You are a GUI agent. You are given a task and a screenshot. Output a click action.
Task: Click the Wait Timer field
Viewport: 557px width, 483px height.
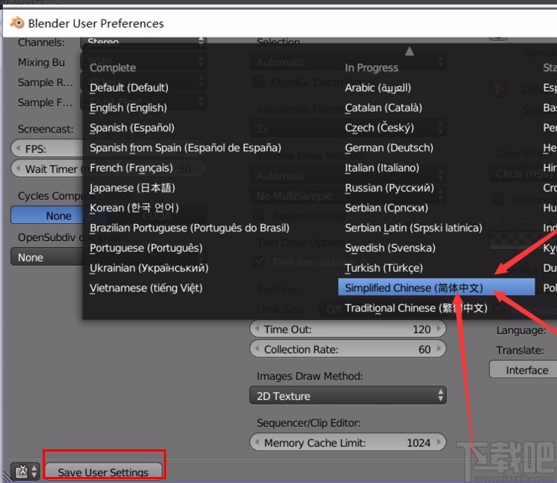coord(47,168)
